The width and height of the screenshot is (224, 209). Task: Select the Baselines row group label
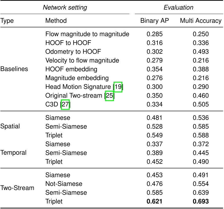14,69
